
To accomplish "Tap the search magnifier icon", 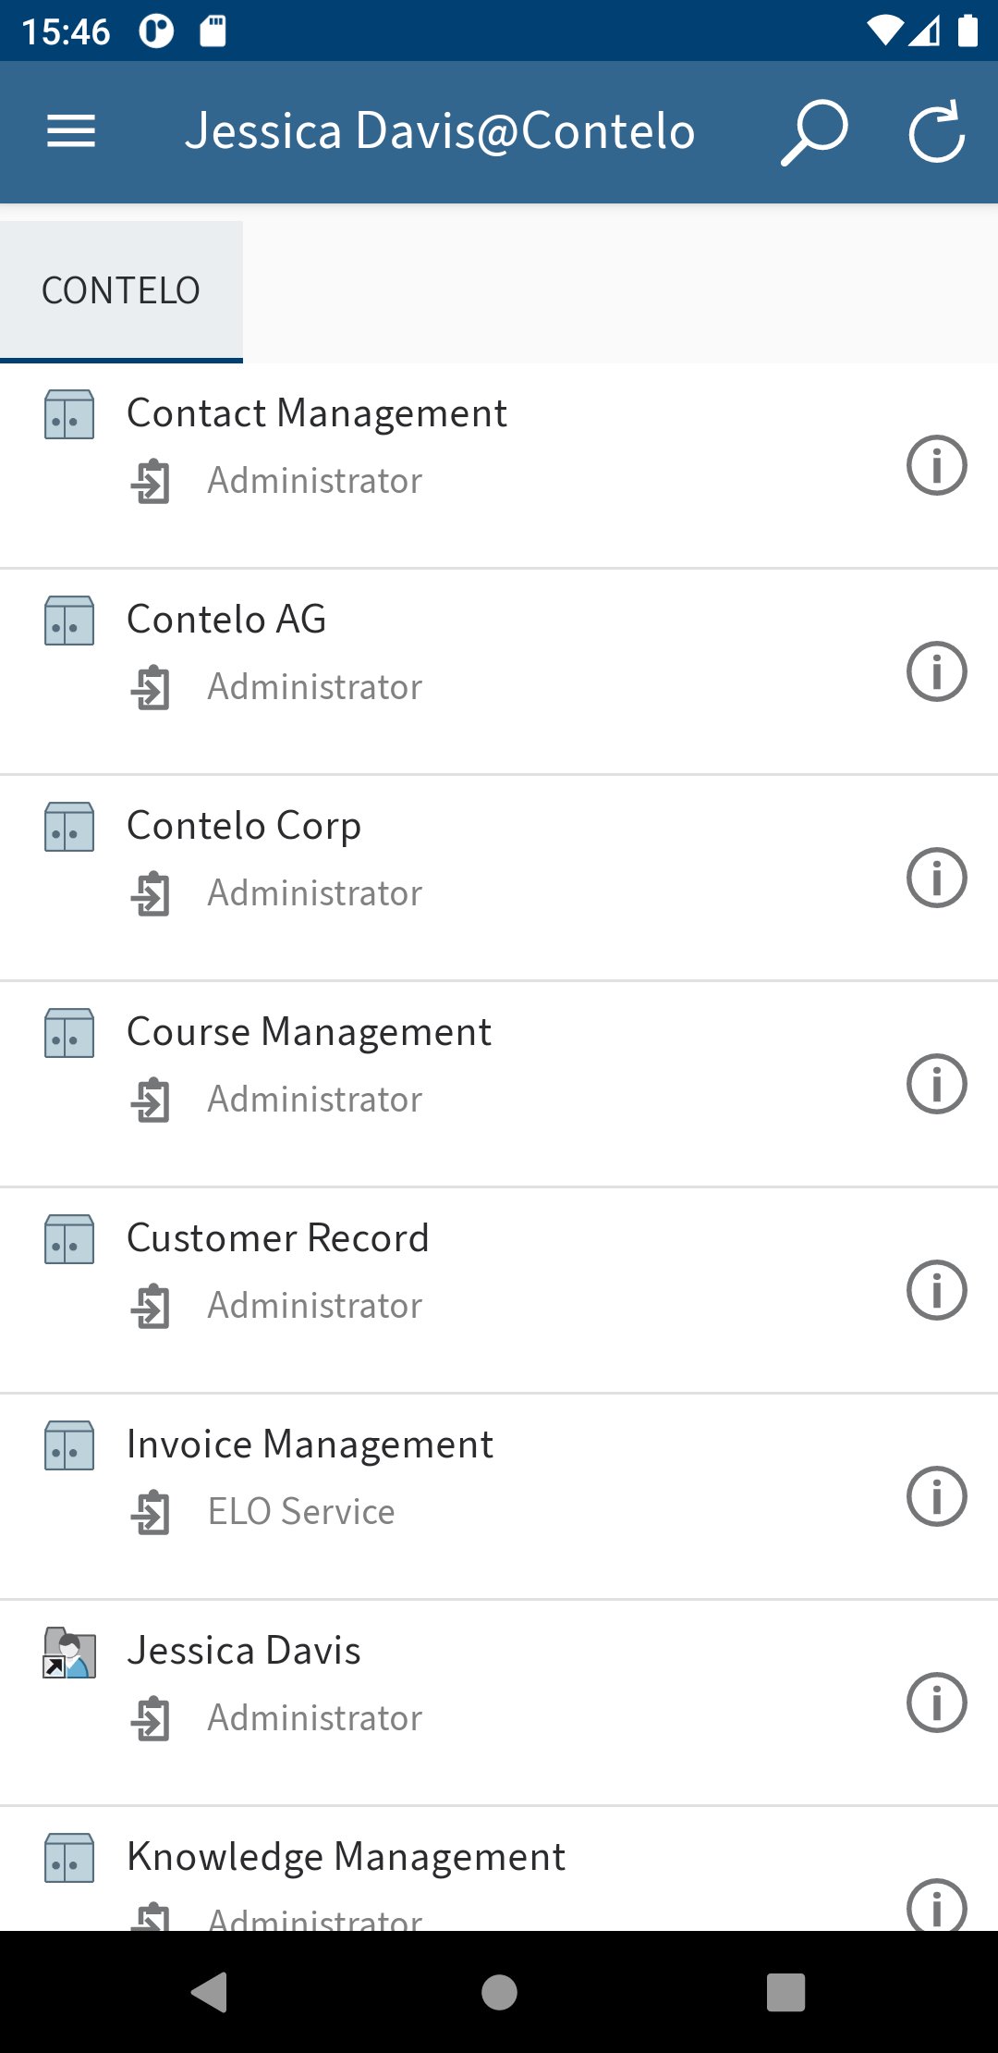I will 814,132.
